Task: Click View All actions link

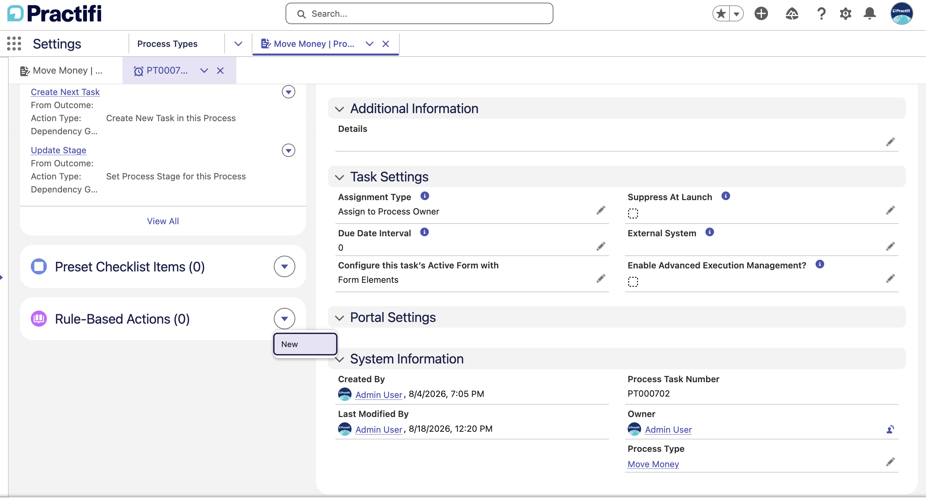Action: (163, 221)
